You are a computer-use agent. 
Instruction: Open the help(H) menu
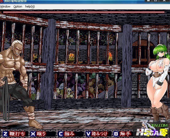[30, 6]
